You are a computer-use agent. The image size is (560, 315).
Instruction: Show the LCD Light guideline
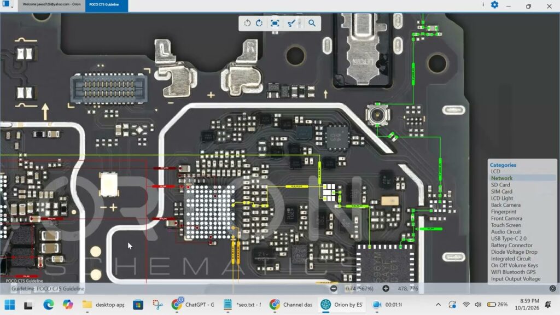[502, 198]
